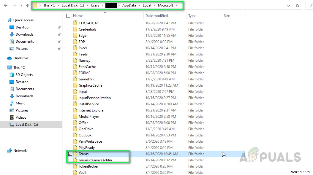Expand chevron after This PC in address bar

tap(58, 5)
